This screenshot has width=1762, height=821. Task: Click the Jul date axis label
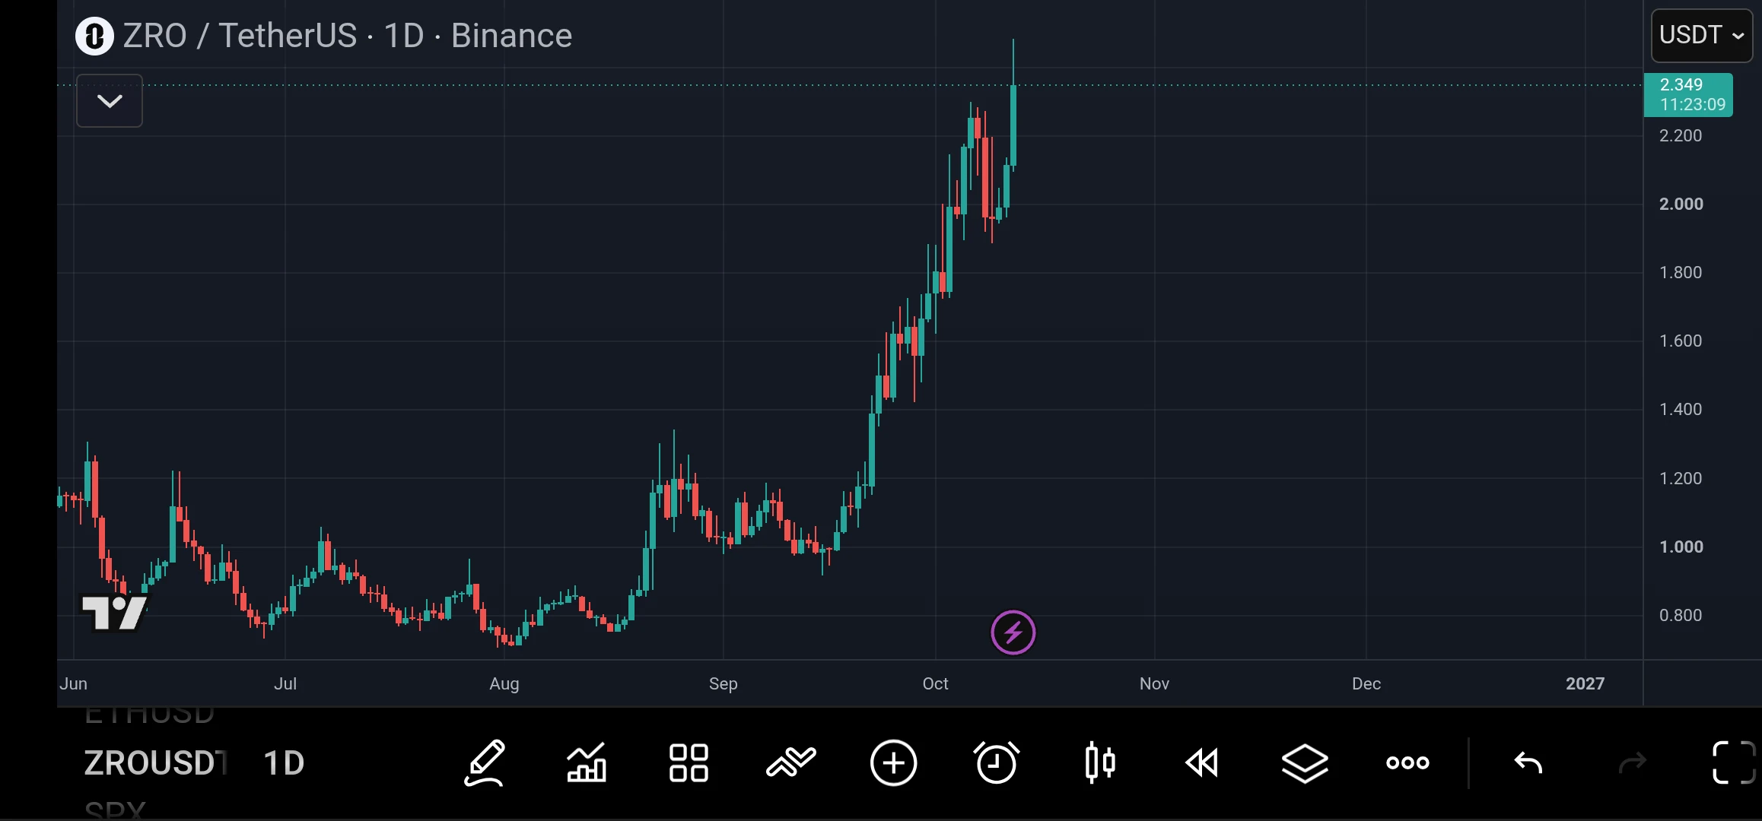coord(285,683)
